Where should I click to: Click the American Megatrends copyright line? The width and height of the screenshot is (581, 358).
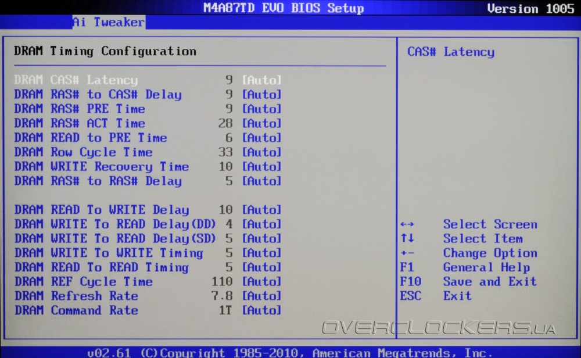(290, 352)
